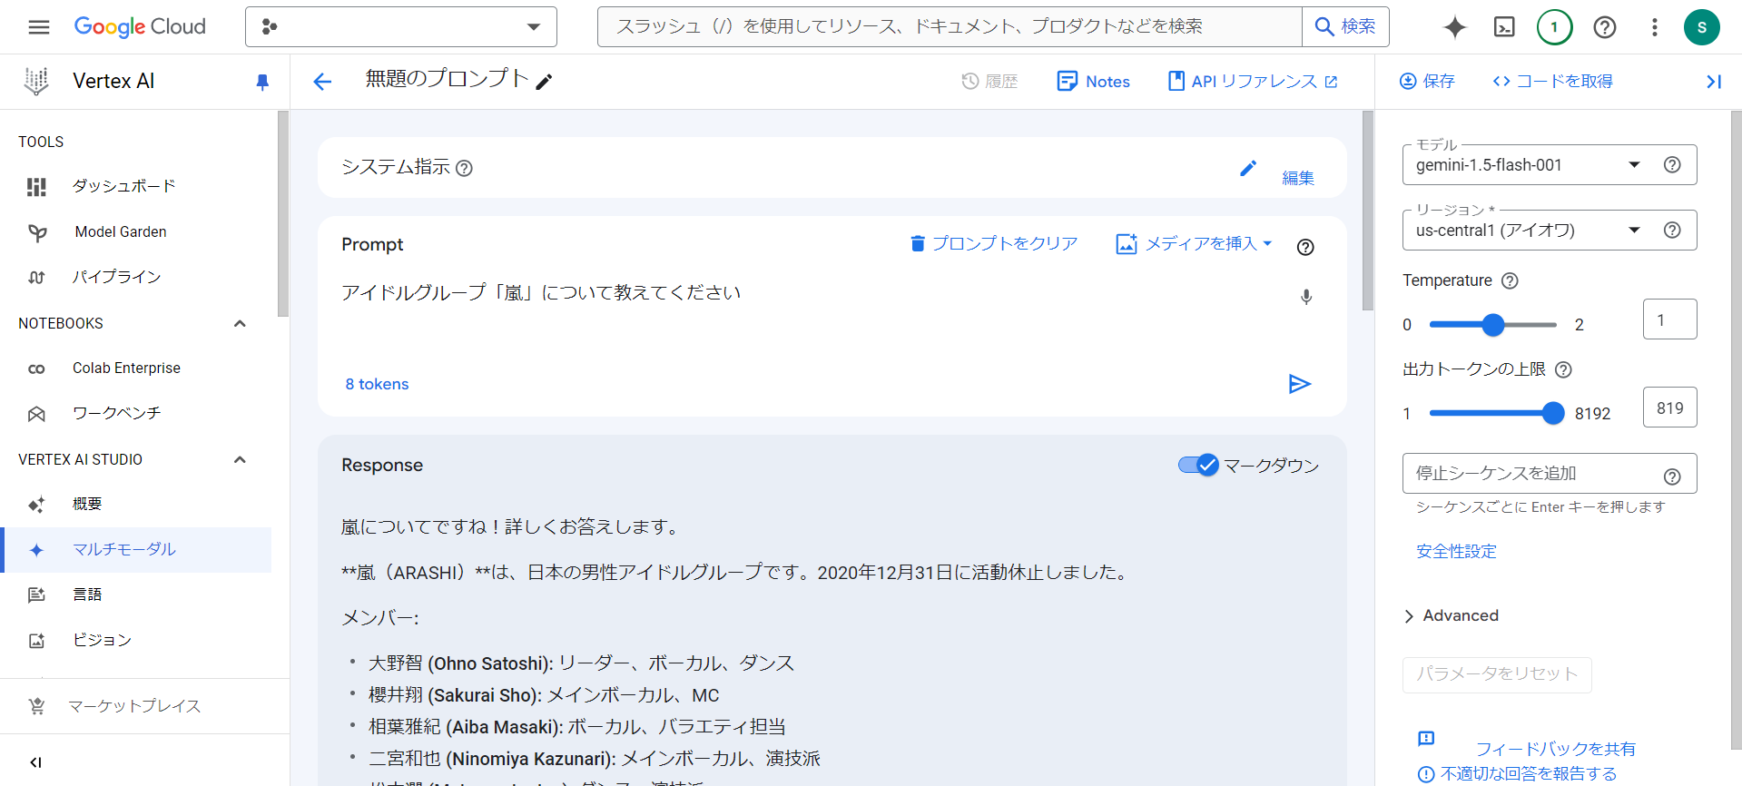Go back with the left arrow
This screenshot has width=1742, height=786.
[x=322, y=82]
